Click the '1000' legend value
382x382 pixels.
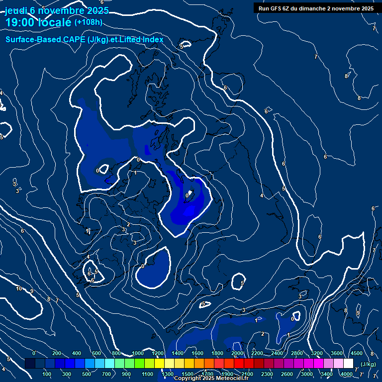(x=138, y=353)
